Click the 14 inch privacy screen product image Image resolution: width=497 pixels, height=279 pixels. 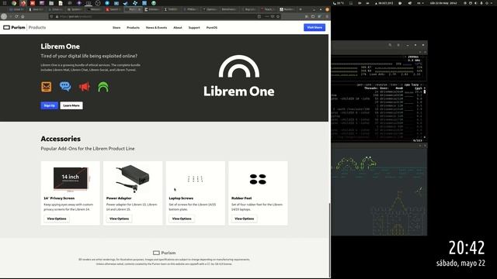pyautogui.click(x=71, y=179)
